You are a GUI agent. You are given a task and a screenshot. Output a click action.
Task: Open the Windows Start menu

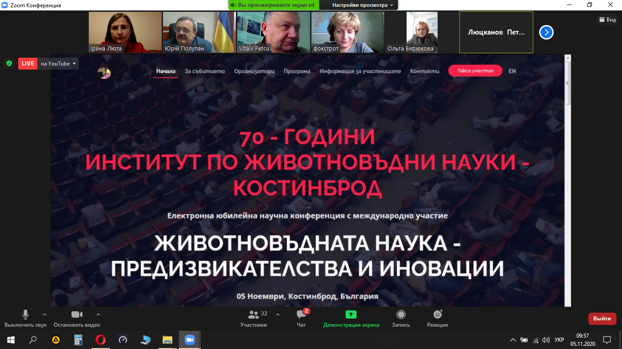tap(11, 339)
